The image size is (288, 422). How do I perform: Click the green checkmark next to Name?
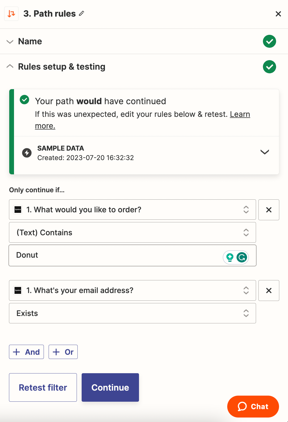tap(269, 41)
